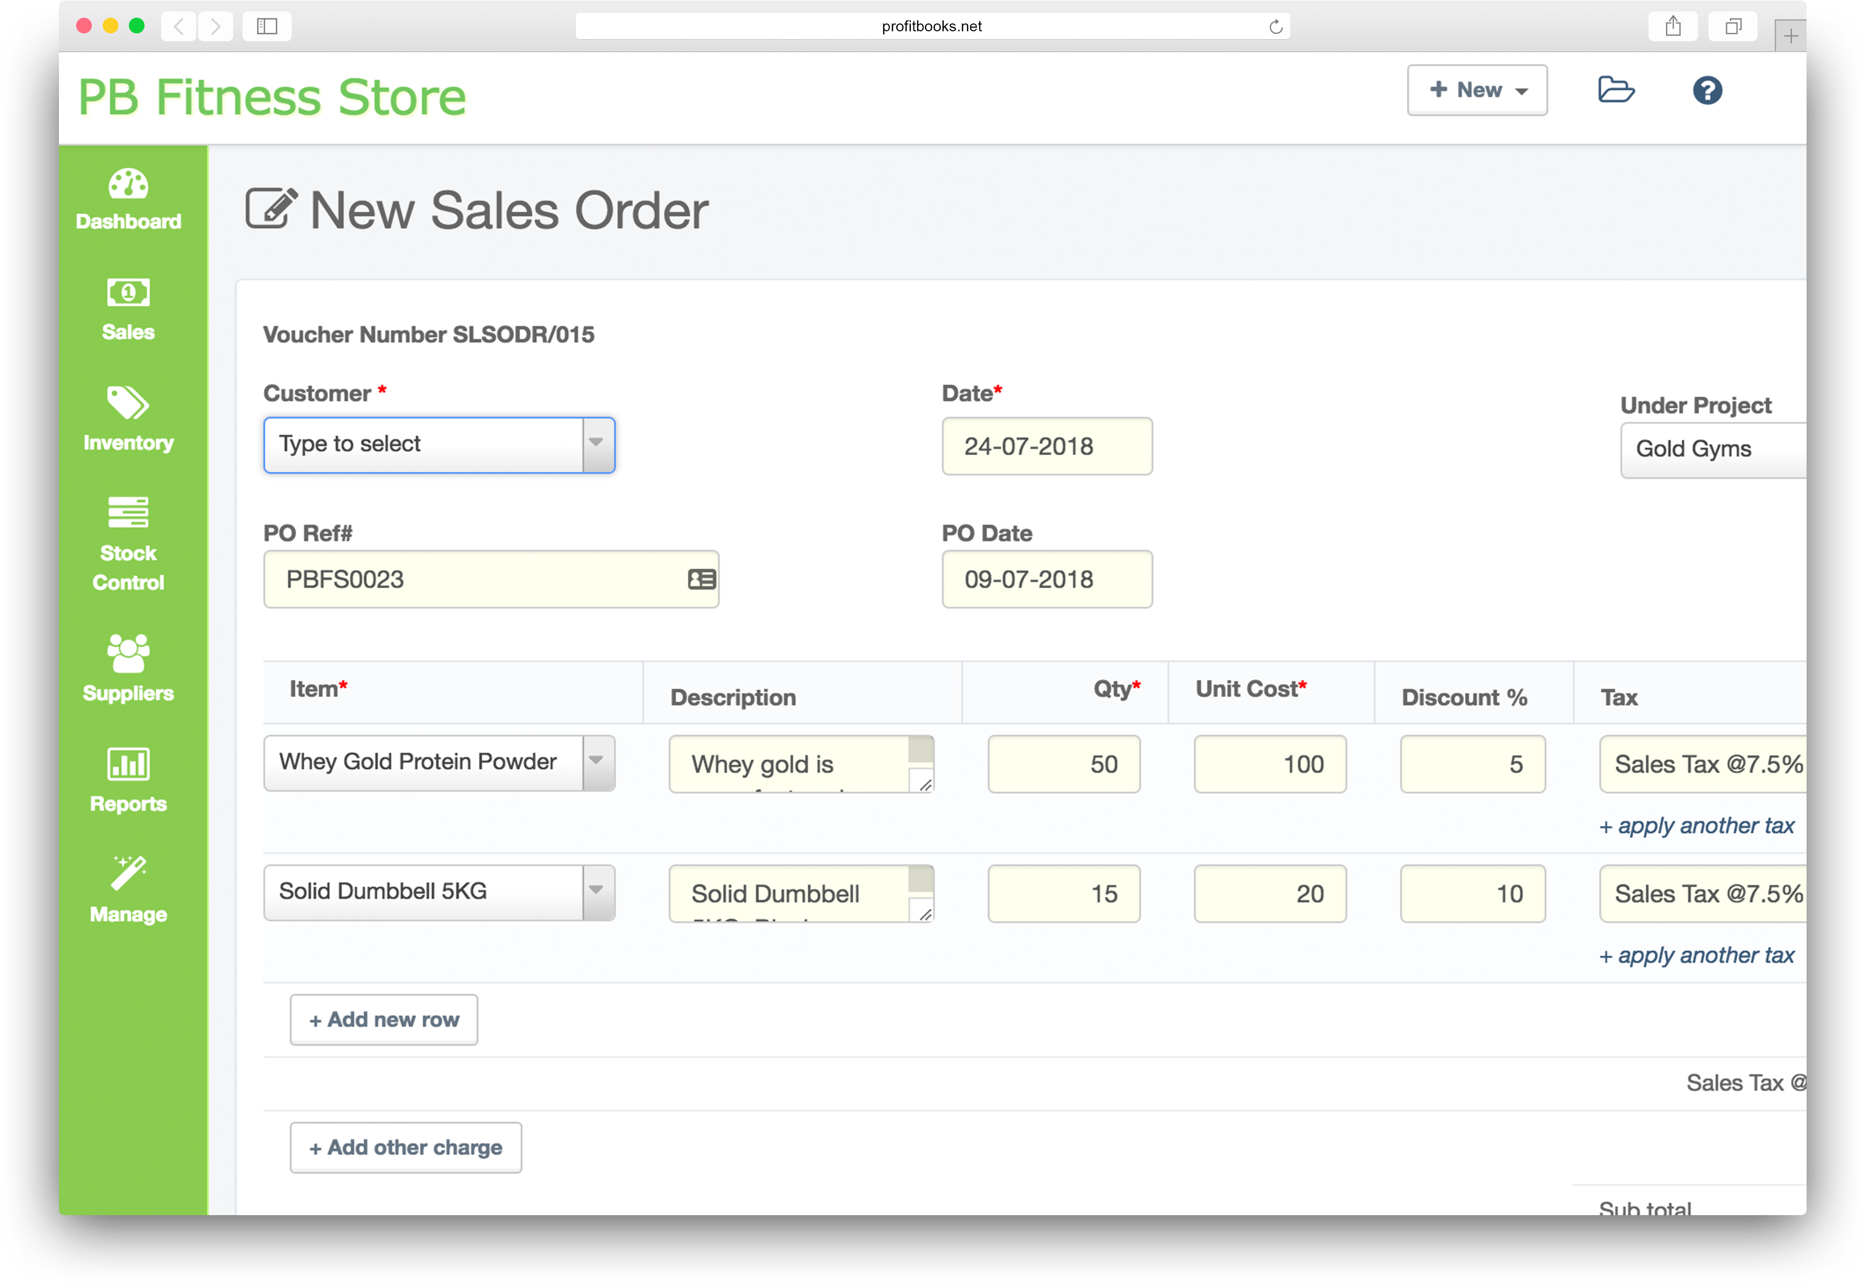Click the Dashboard menu label
This screenshot has height=1284, width=1865.
(x=128, y=222)
